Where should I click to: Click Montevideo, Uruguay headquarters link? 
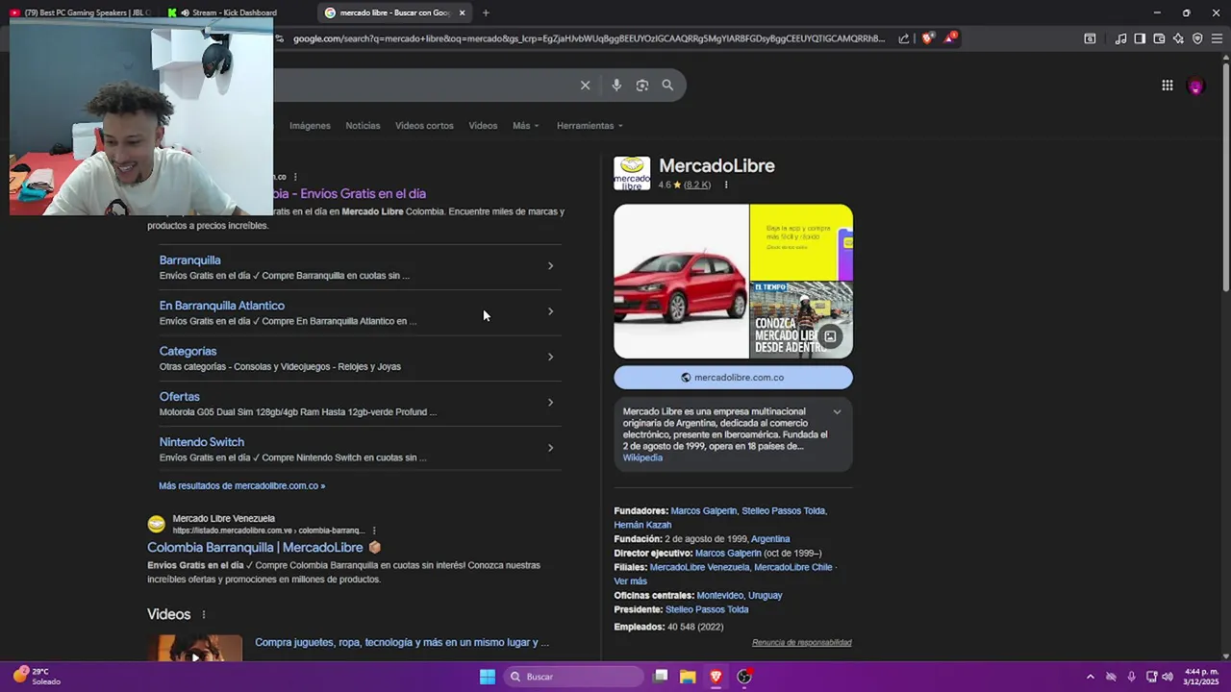point(739,596)
